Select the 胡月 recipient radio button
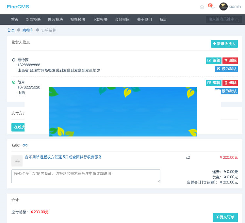The width and height of the screenshot is (245, 223). pyautogui.click(x=14, y=82)
